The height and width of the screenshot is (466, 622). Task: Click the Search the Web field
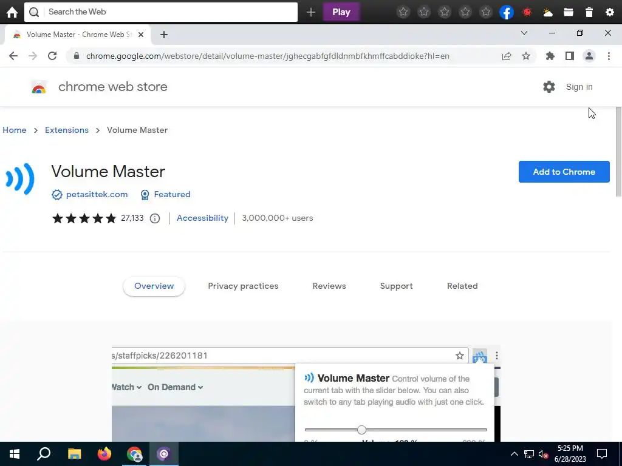tap(160, 12)
